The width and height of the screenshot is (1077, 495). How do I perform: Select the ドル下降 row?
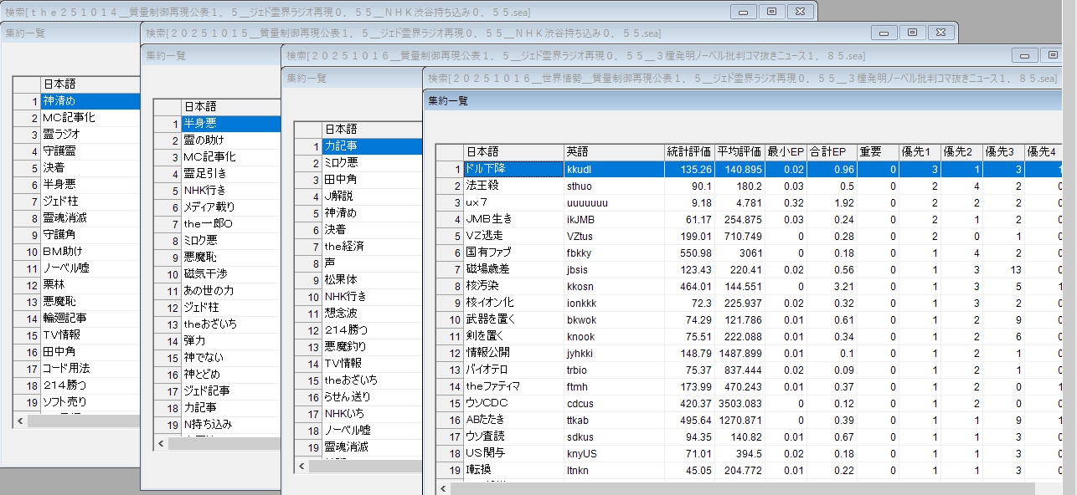[x=513, y=169]
